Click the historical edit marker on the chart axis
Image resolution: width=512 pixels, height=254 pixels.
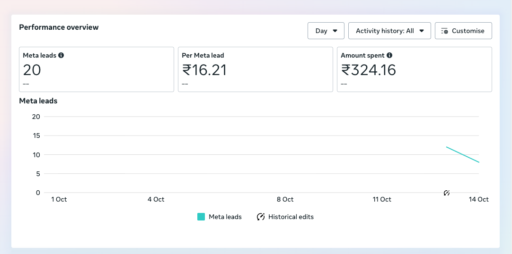[447, 193]
